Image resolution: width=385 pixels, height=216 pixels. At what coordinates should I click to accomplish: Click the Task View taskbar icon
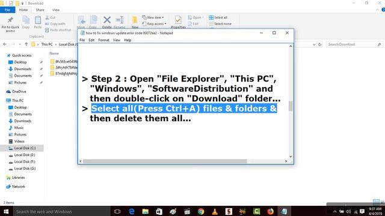tap(117, 211)
